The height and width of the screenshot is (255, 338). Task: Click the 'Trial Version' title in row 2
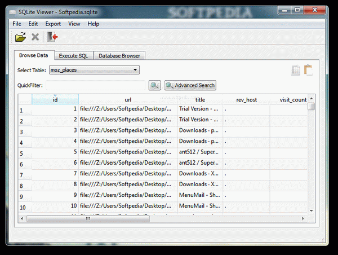pyautogui.click(x=200, y=120)
